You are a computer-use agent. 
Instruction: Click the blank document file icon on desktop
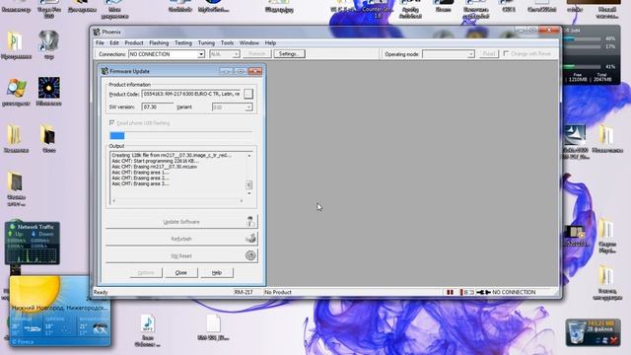[213, 324]
